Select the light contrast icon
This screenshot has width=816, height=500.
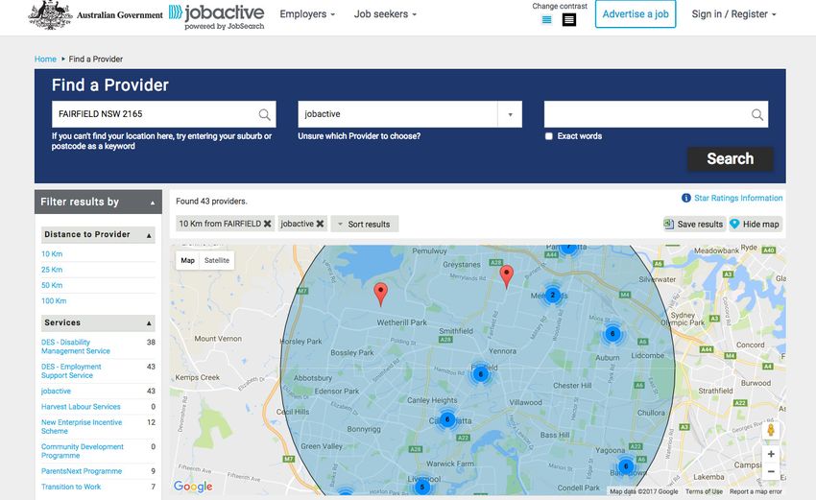point(546,20)
